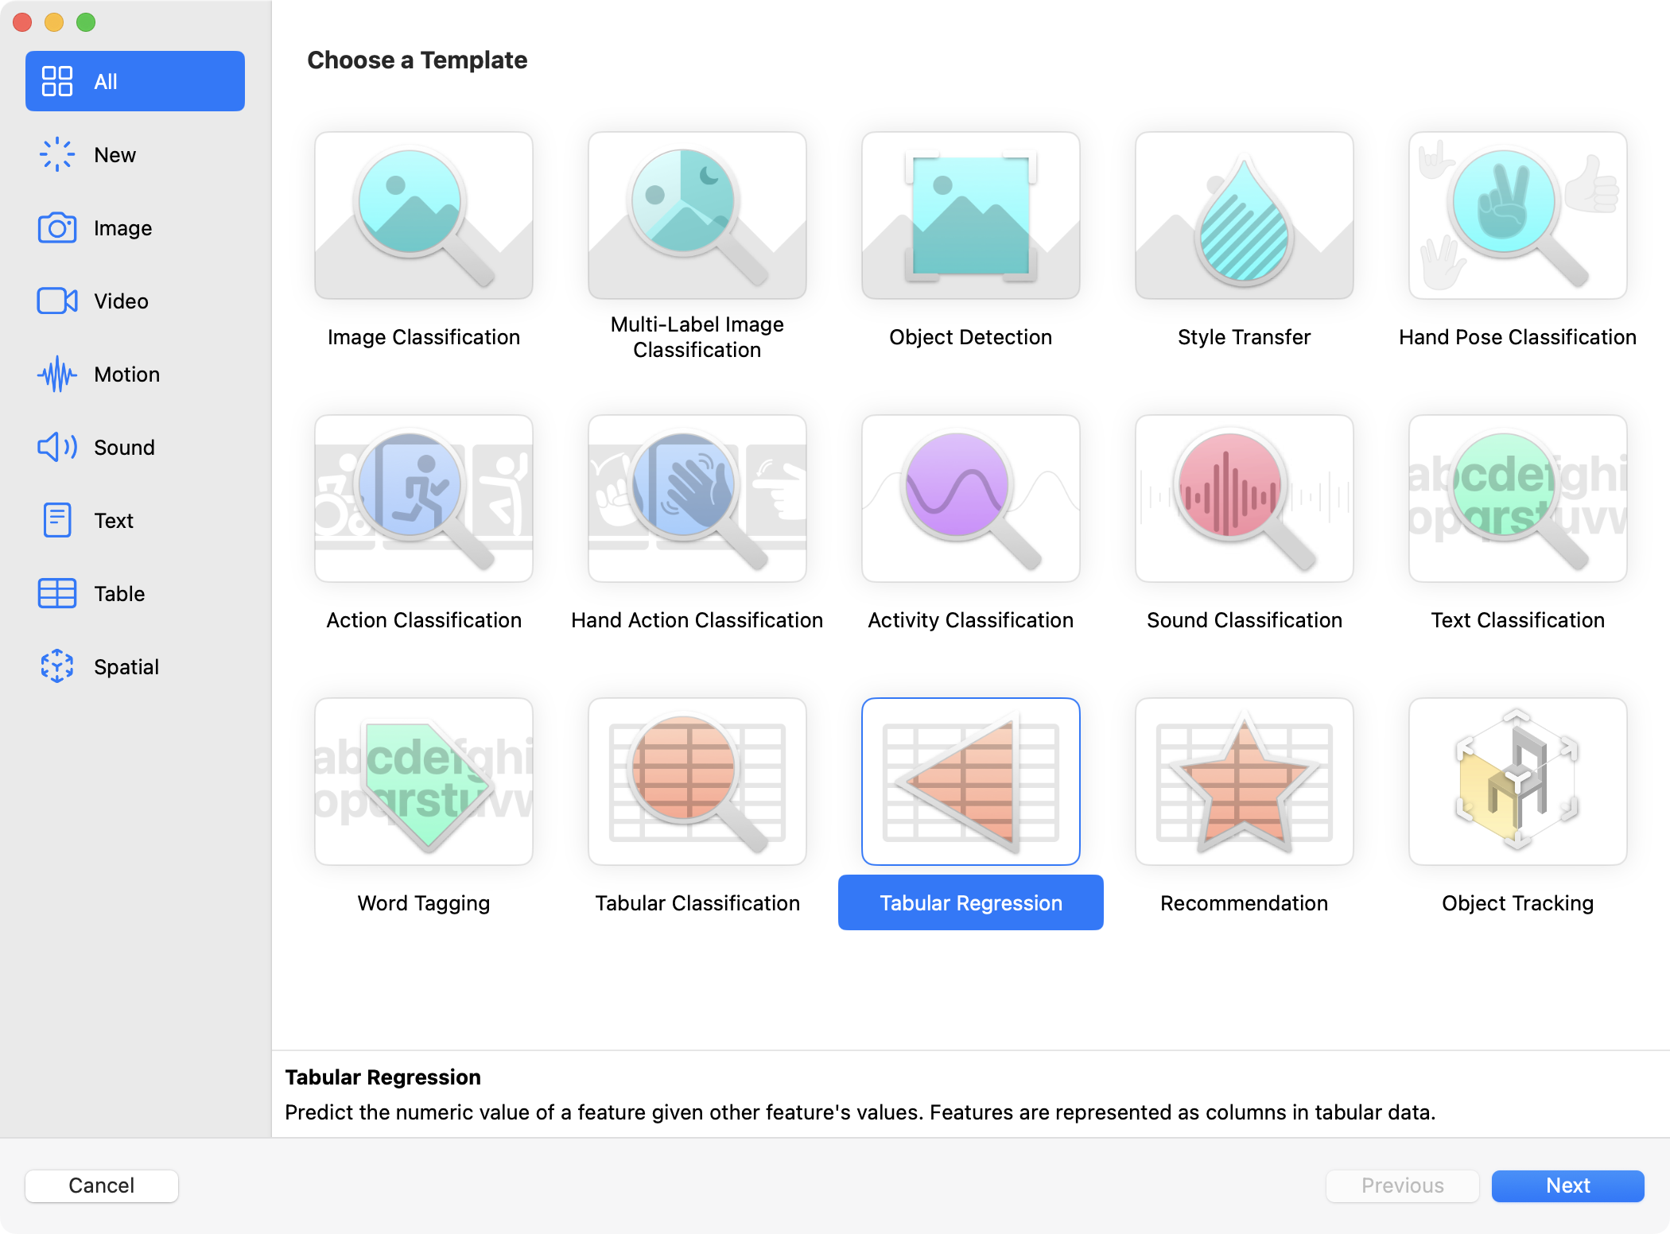
Task: Select the Text category in the sidebar
Action: click(x=114, y=521)
